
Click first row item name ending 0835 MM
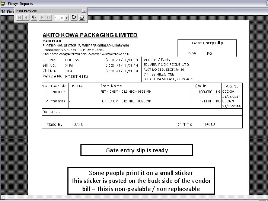pos(126,92)
